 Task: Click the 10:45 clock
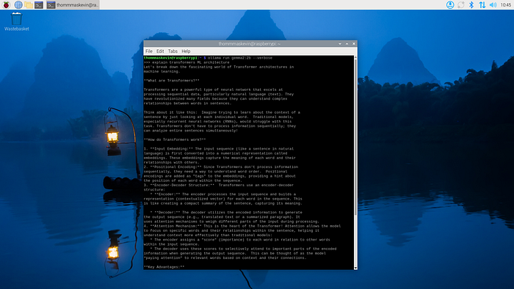click(x=505, y=5)
